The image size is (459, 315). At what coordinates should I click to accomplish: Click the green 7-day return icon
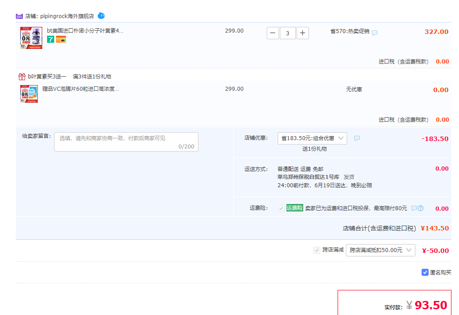51,39
